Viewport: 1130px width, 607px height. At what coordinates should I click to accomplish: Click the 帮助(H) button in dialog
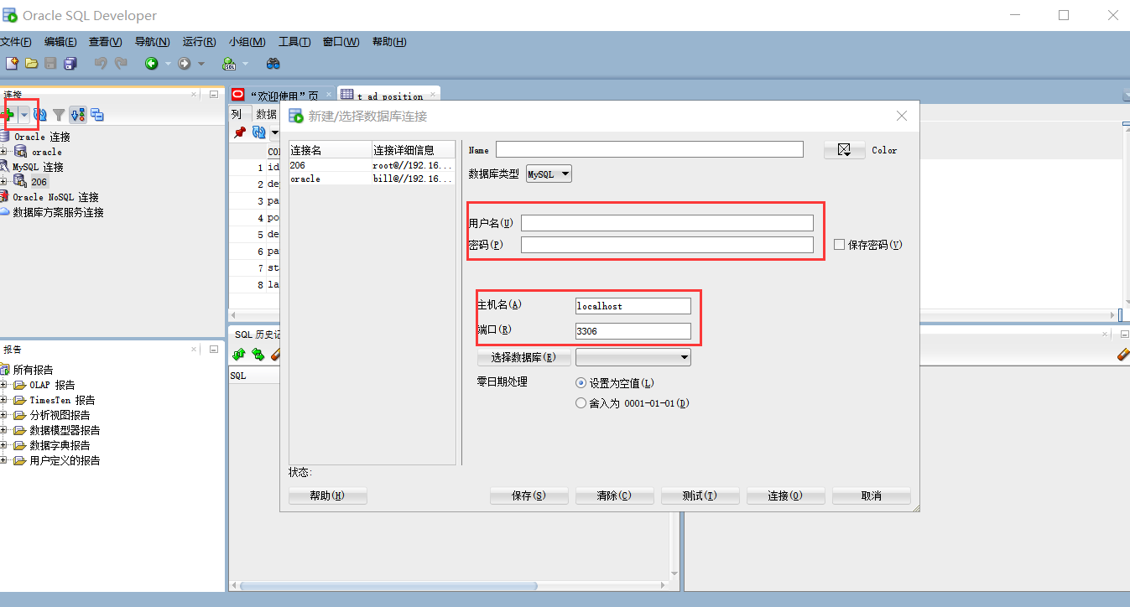(x=327, y=495)
